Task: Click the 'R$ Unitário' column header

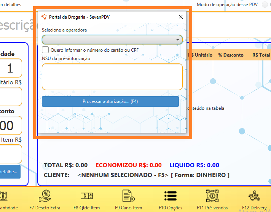Action: point(201,55)
